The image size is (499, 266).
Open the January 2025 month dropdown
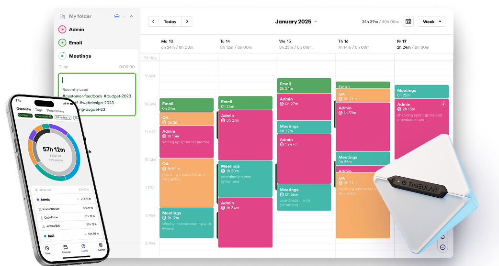tap(296, 21)
